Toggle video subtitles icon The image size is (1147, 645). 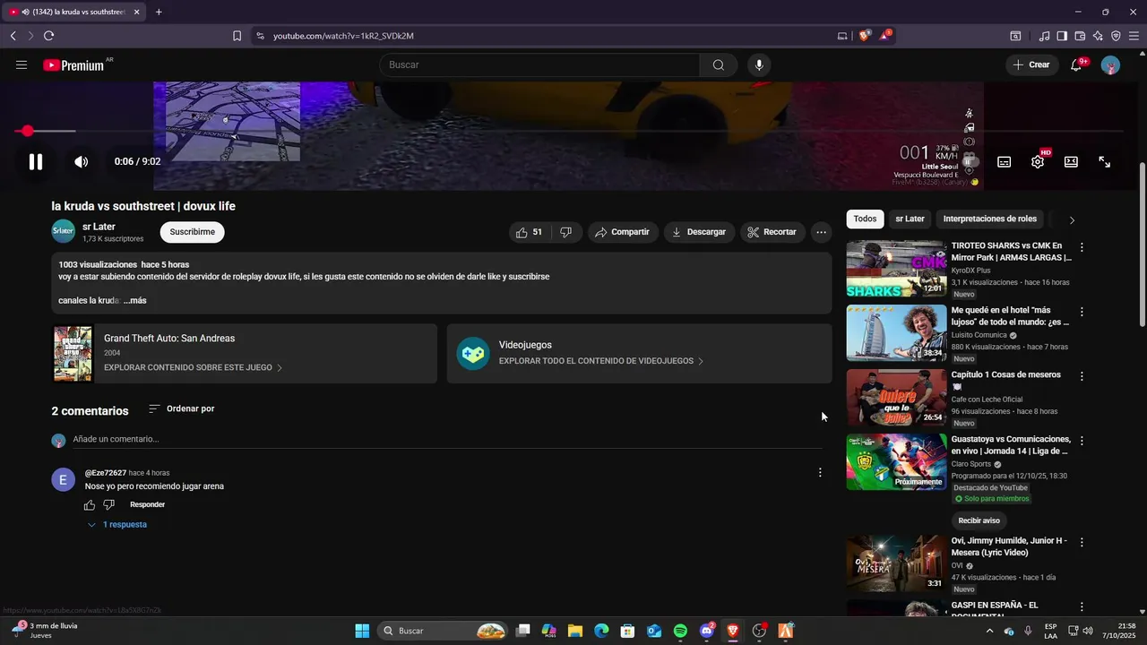tap(1005, 162)
